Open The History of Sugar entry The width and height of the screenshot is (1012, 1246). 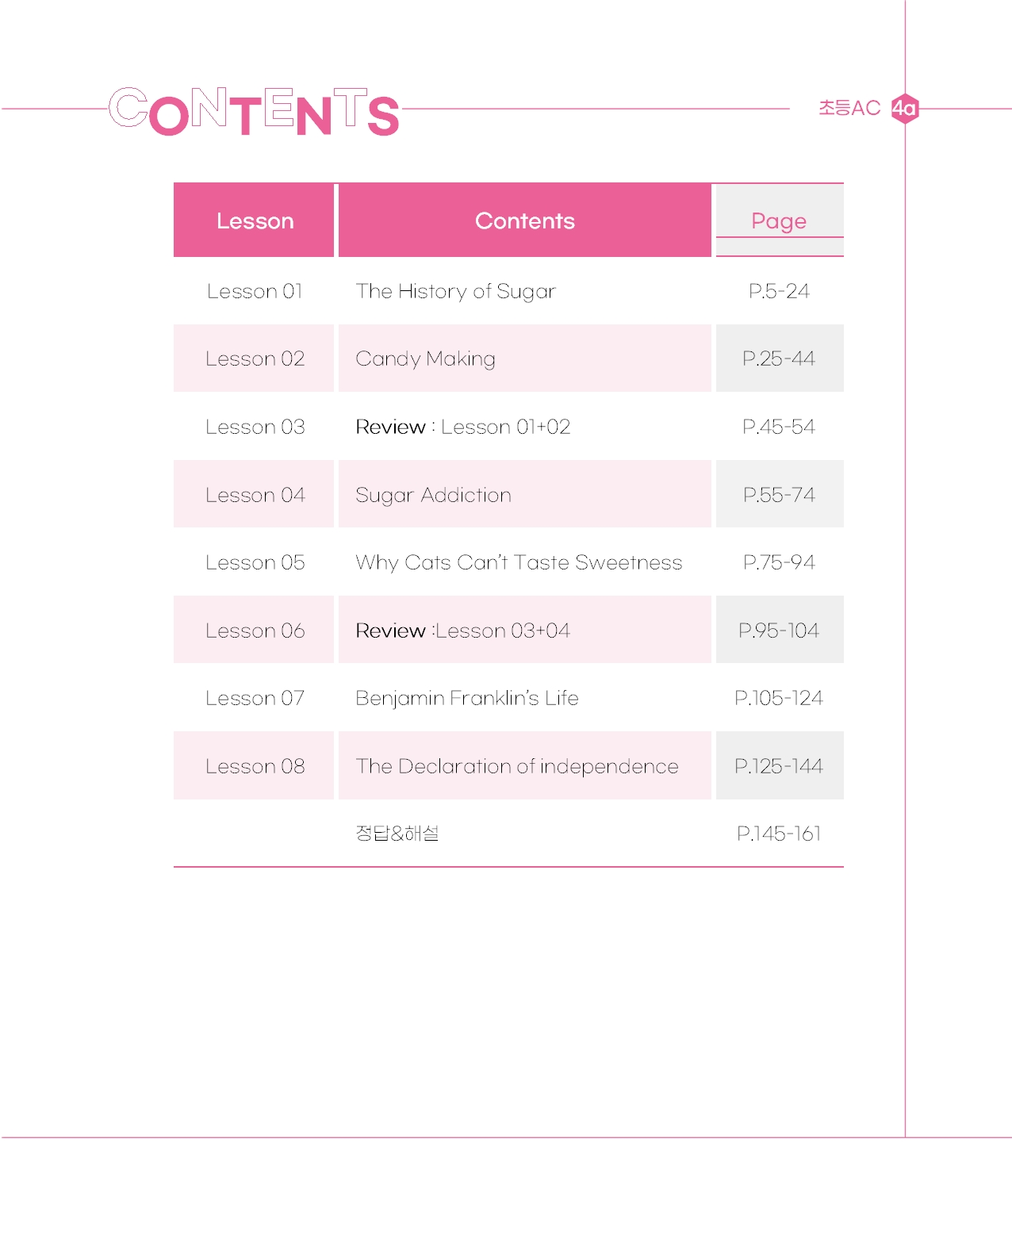click(x=455, y=291)
